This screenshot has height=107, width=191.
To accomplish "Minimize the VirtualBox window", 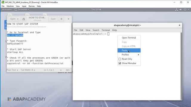I will tap(174, 2).
